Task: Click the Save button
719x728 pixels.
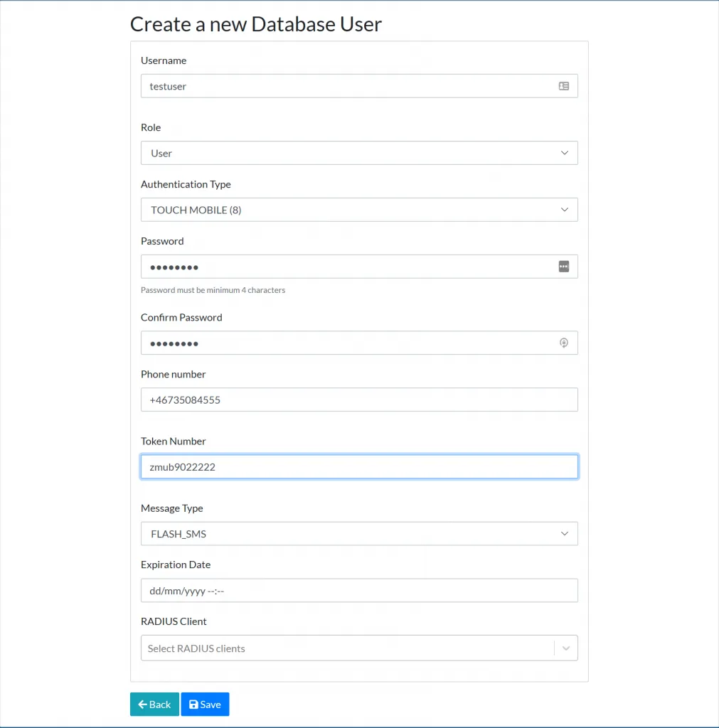Action: [x=205, y=704]
